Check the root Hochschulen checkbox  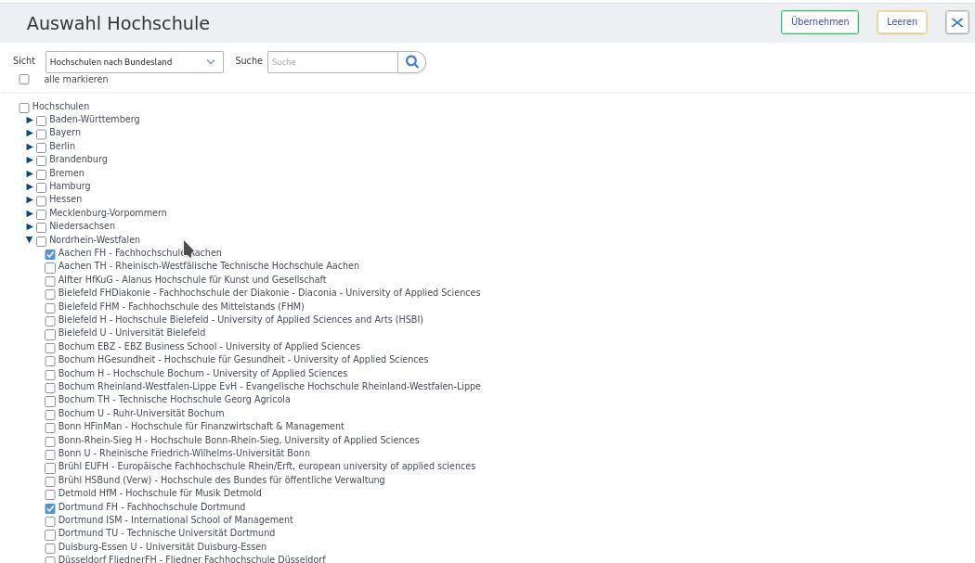[24, 108]
